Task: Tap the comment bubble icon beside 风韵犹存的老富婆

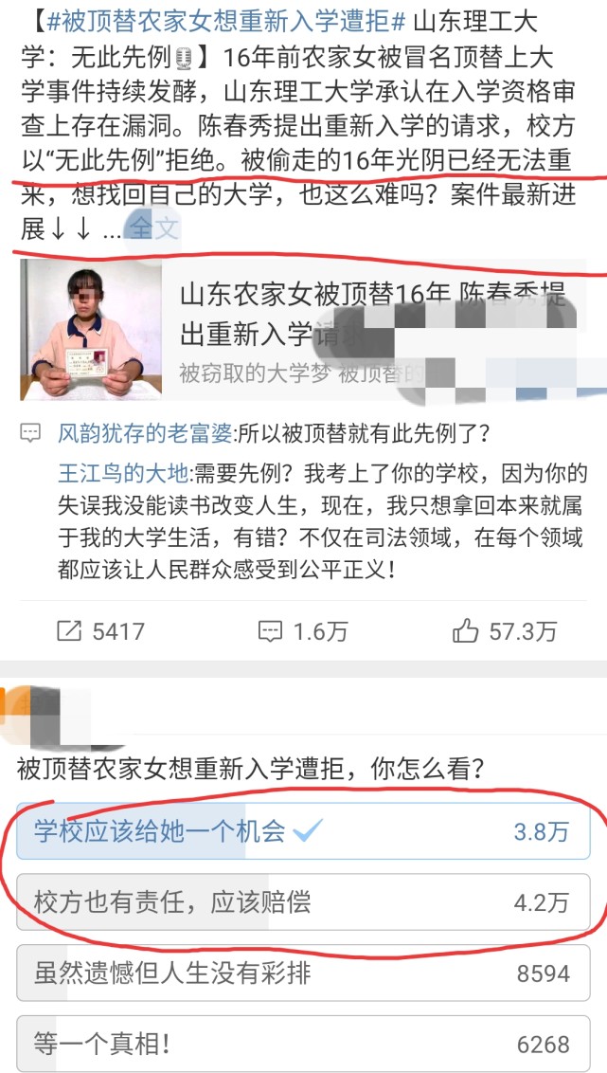Action: 30,433
